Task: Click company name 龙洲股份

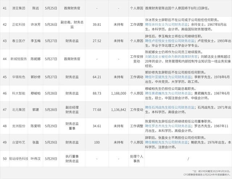Action: [18, 126]
